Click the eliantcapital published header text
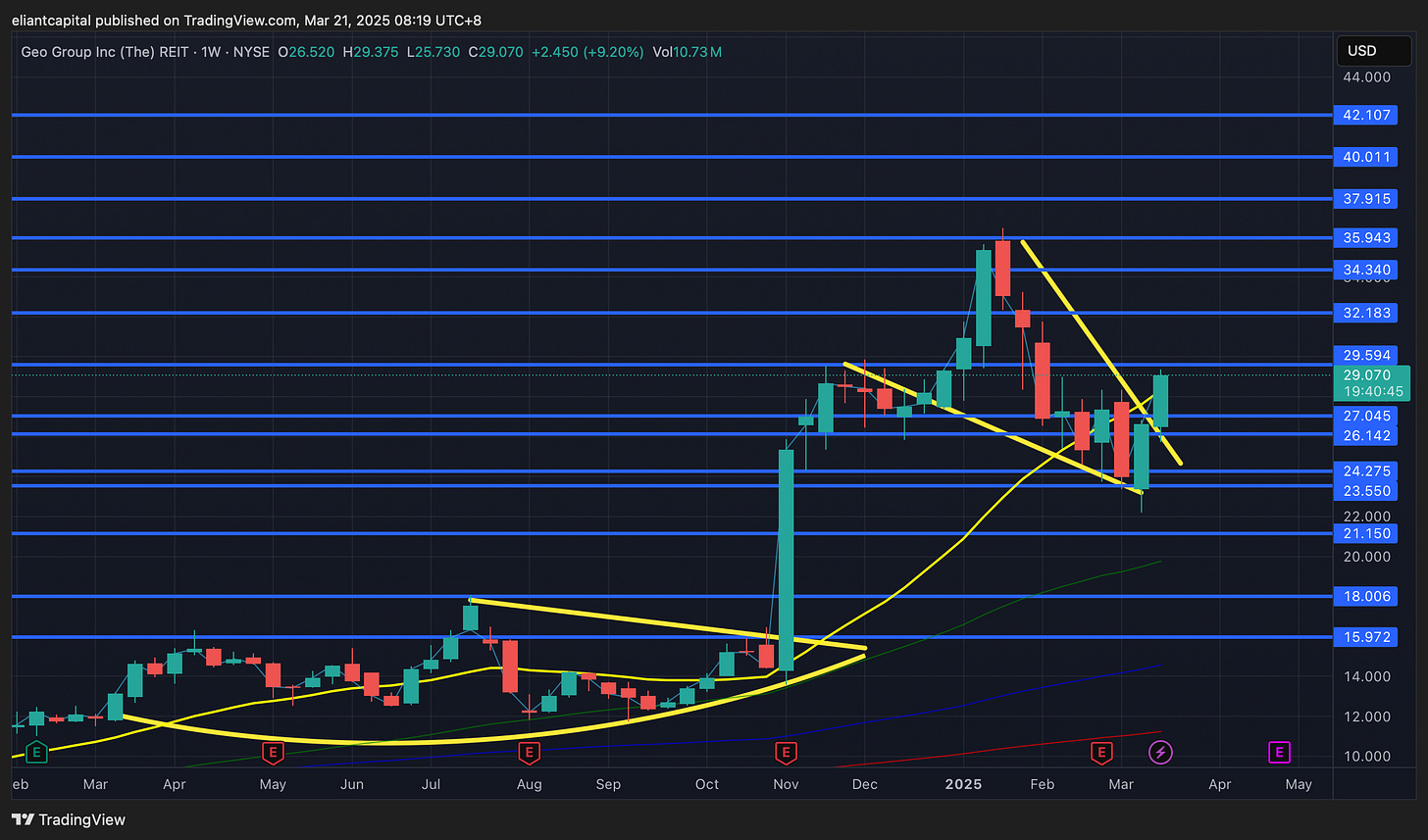 [x=246, y=20]
